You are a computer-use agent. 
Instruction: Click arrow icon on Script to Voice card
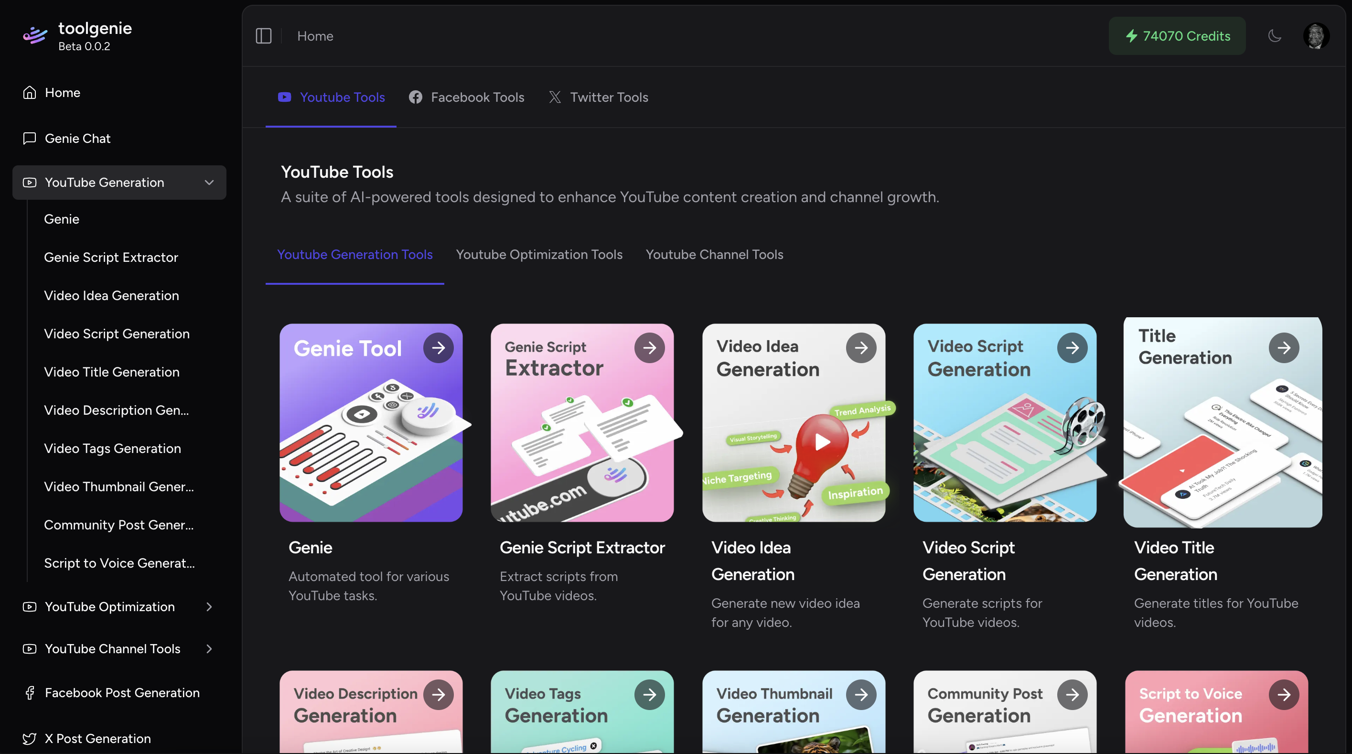coord(1284,695)
